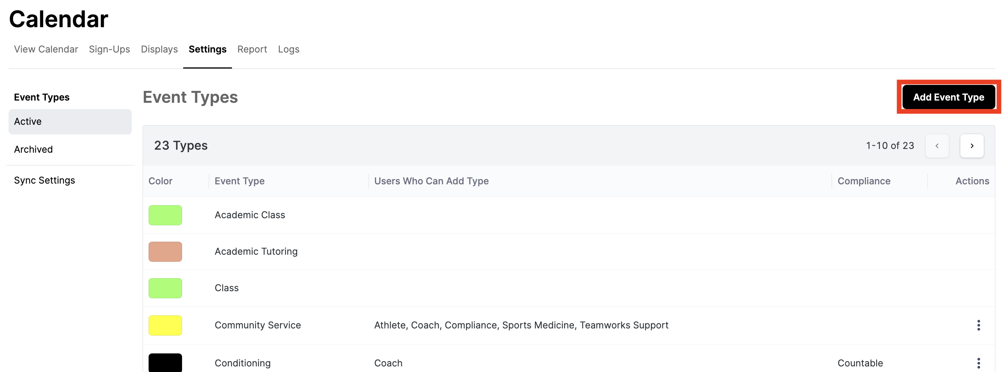Click the black Conditioning color swatch

tap(165, 363)
